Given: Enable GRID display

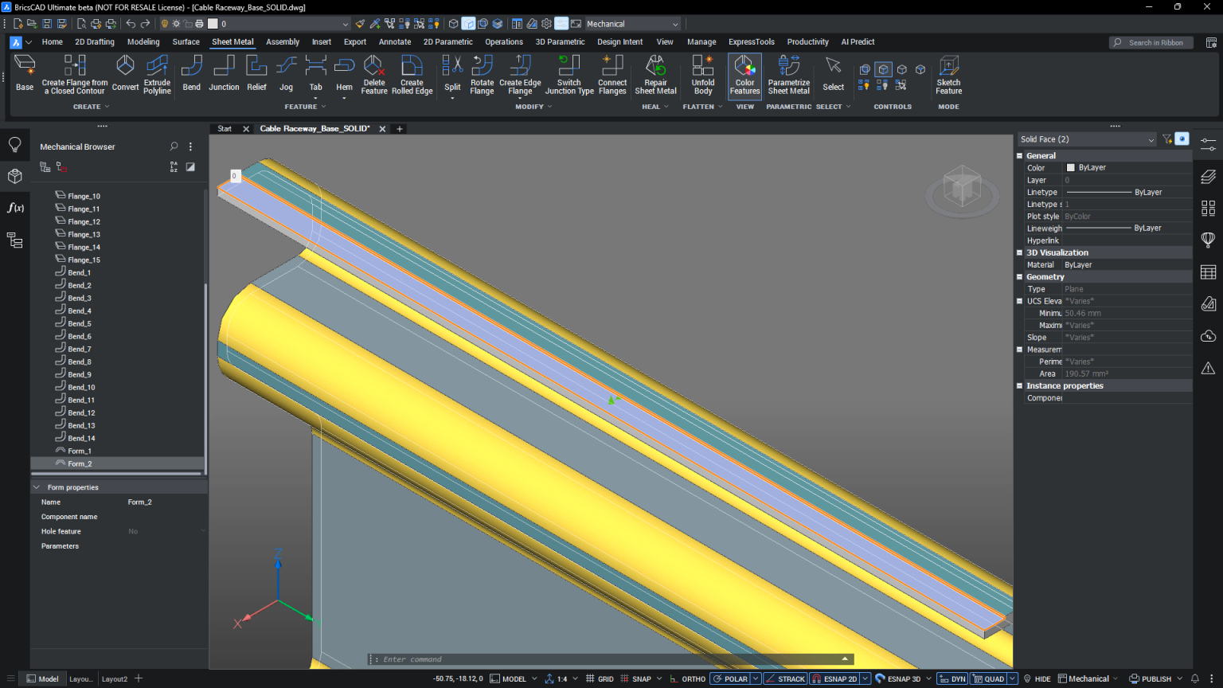Looking at the screenshot, I should 600,678.
